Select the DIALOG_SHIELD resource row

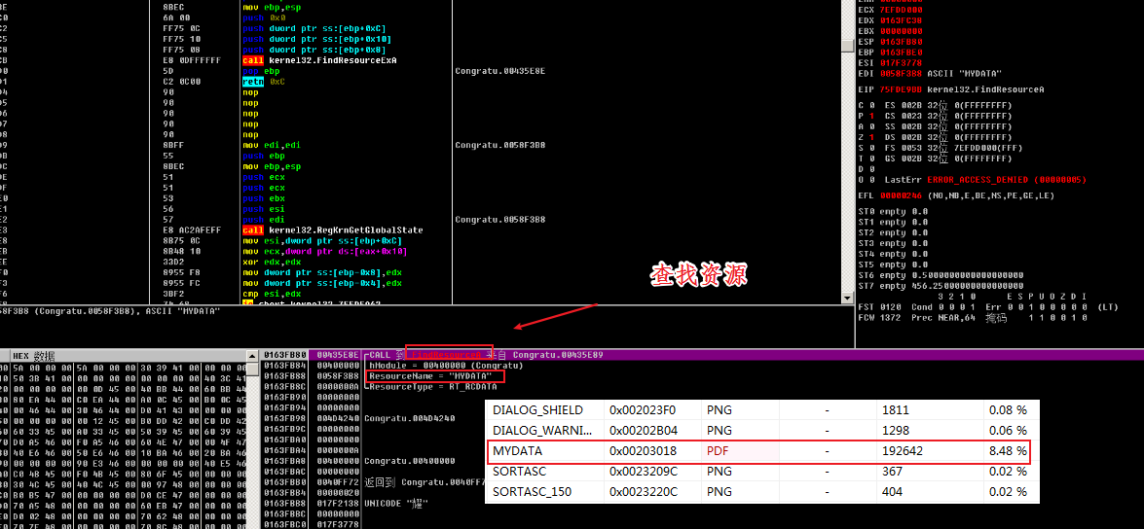[761, 409]
